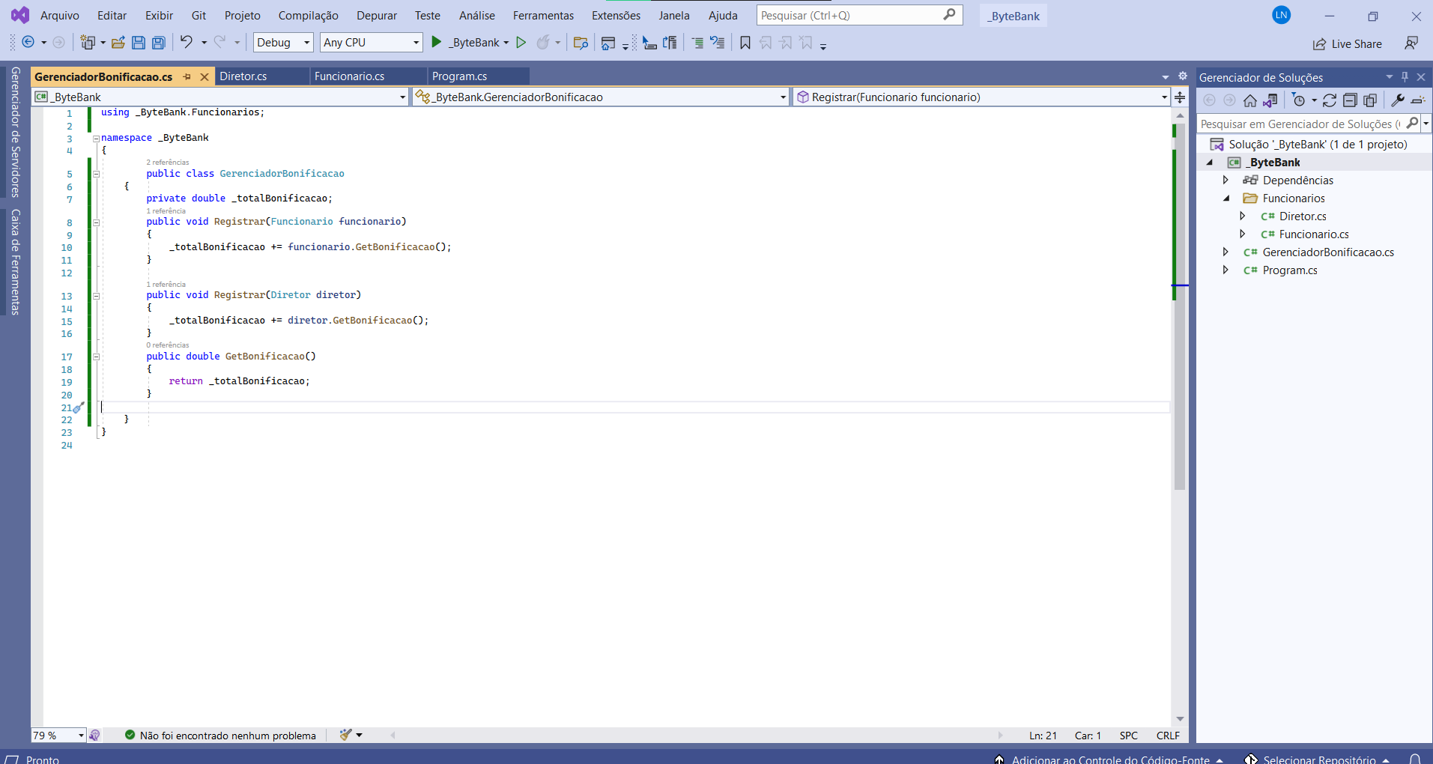Expand the Dependências tree node
This screenshot has height=764, width=1433.
click(1226, 180)
